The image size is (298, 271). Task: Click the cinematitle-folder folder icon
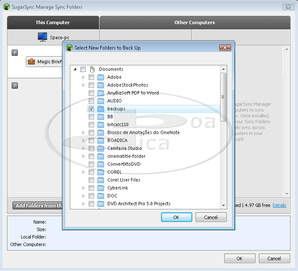[101, 156]
